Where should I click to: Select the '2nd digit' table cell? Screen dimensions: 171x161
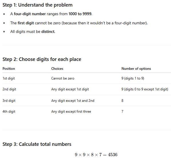(9, 89)
